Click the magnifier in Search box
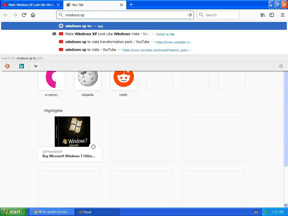The width and height of the screenshot is (288, 216). click(x=201, y=15)
